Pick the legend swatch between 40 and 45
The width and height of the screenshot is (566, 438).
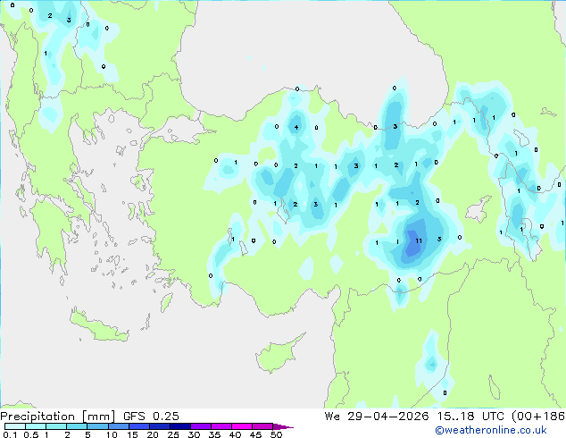pos(242,426)
